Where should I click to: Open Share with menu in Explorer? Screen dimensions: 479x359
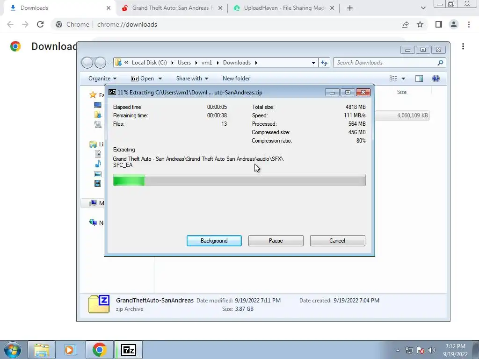[192, 79]
